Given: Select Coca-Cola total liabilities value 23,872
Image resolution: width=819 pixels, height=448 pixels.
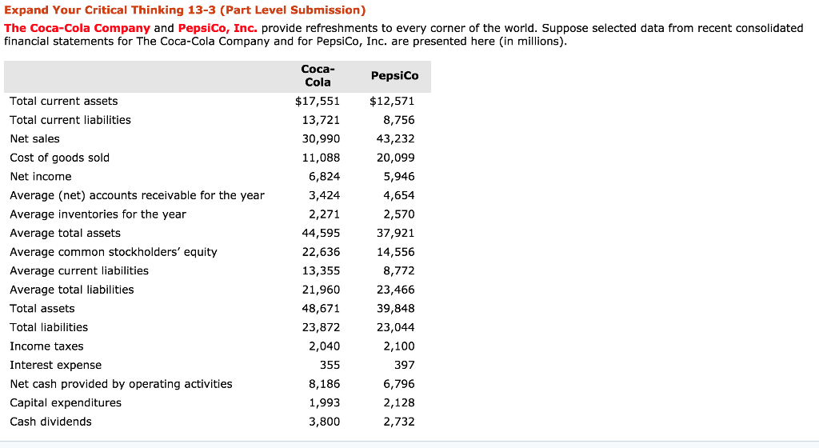Looking at the screenshot, I should (x=321, y=327).
